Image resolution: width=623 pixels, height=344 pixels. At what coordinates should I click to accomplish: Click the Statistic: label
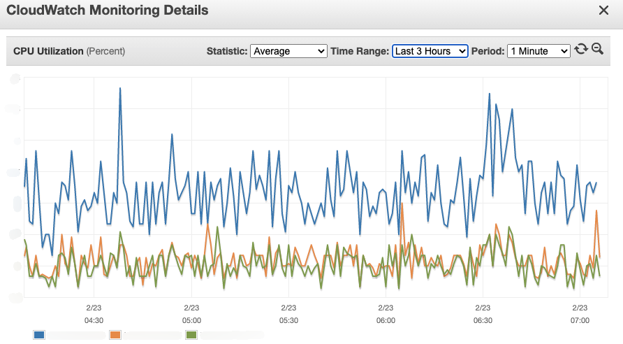coord(227,51)
